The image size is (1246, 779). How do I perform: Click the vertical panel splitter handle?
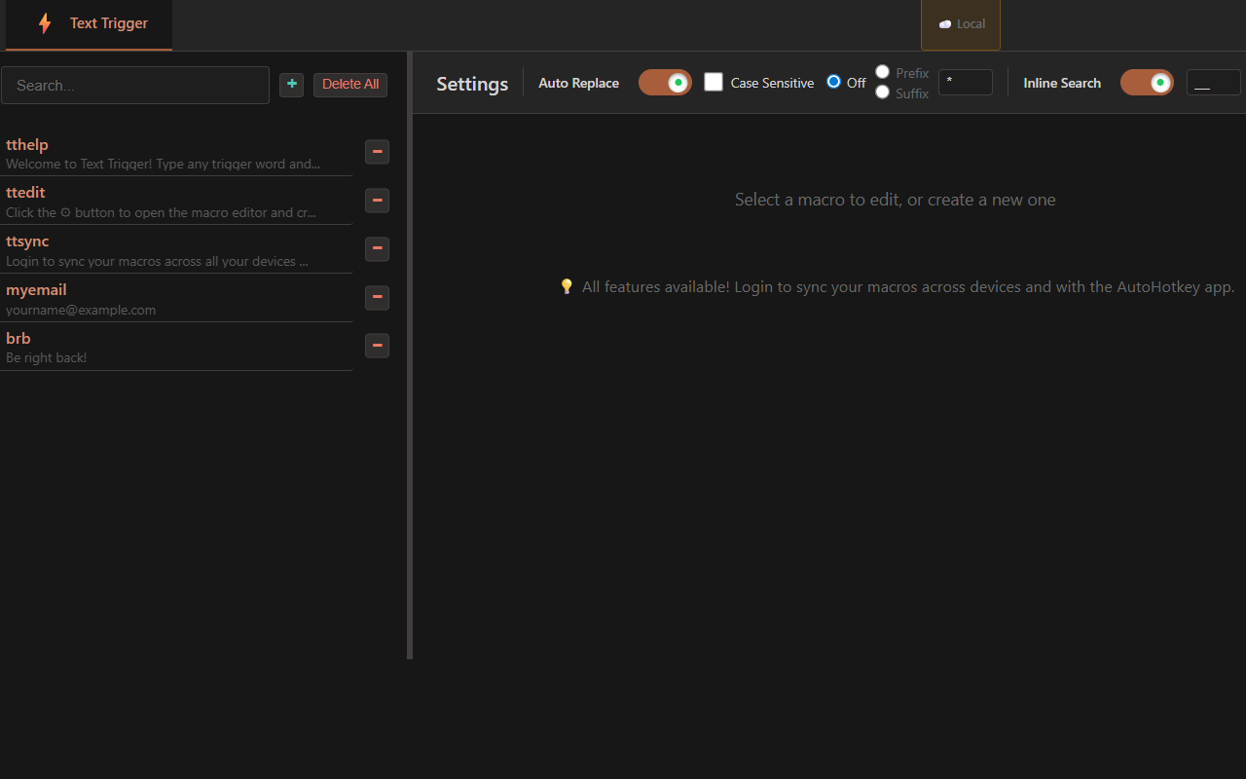(410, 355)
